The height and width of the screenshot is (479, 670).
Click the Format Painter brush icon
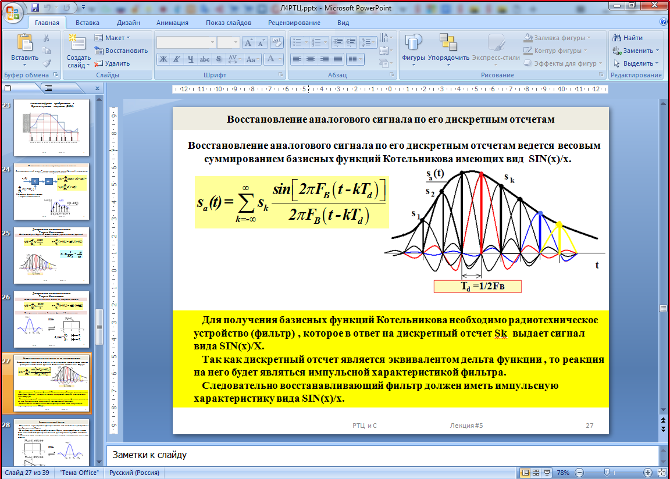coord(47,63)
